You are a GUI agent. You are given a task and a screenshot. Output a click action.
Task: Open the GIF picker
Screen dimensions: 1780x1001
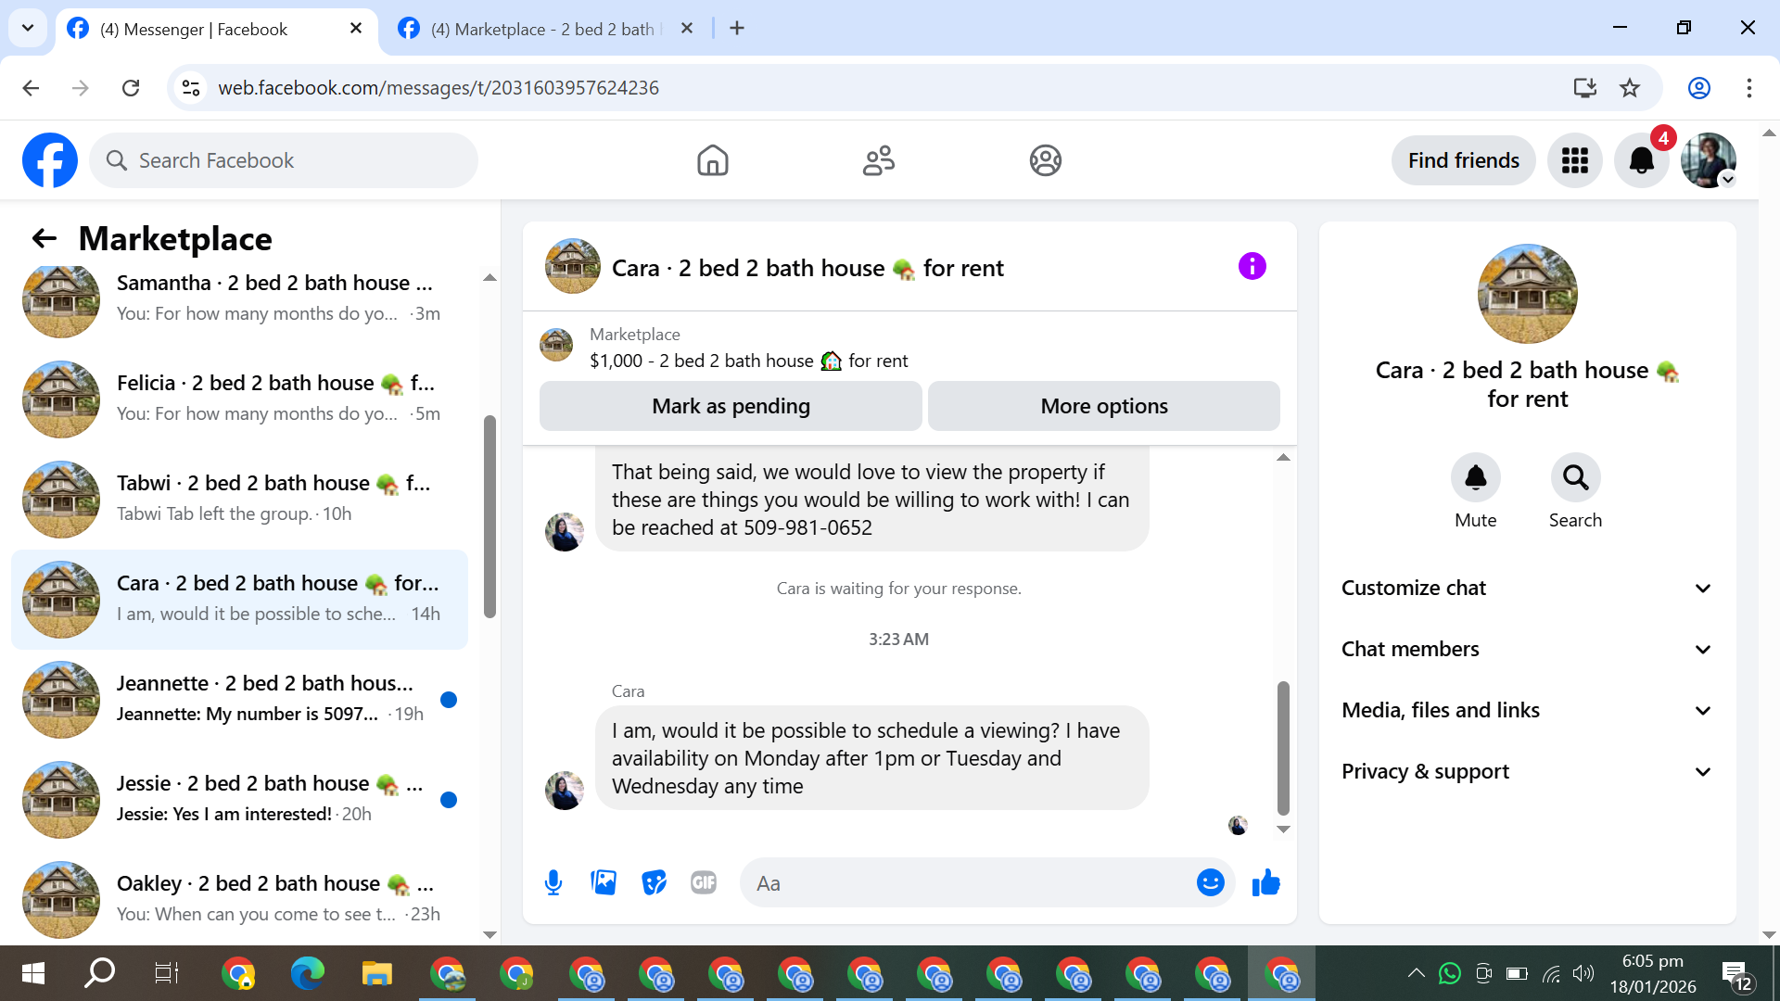[x=704, y=882]
